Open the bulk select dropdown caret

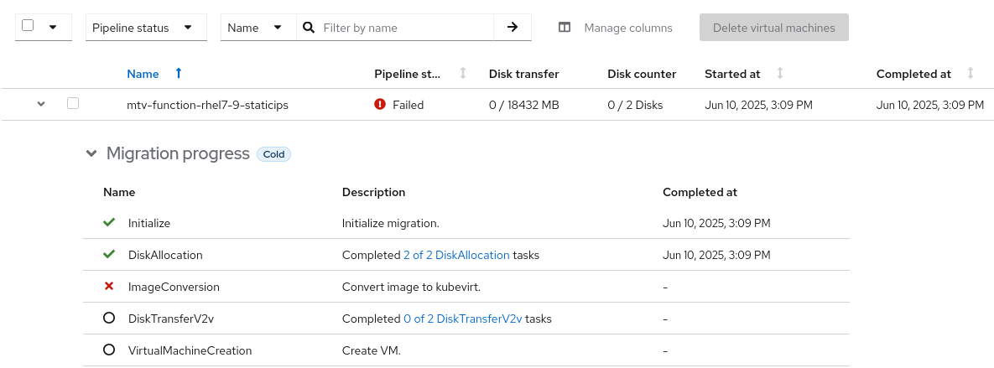(53, 27)
